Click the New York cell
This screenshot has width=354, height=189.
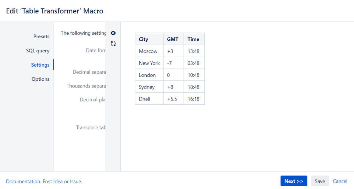[x=149, y=63]
